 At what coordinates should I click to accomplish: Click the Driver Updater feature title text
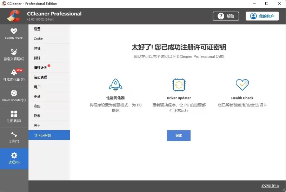point(179,98)
